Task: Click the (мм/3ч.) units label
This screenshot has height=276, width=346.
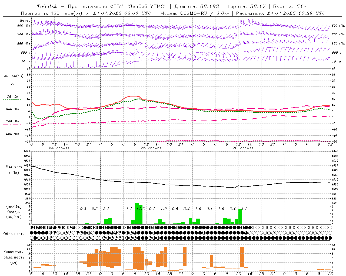Action: 14,207
